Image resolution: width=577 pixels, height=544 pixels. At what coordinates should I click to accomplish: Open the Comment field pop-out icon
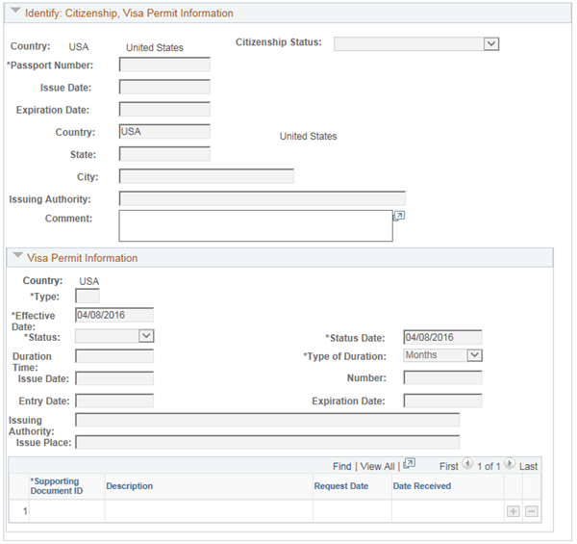tap(399, 217)
